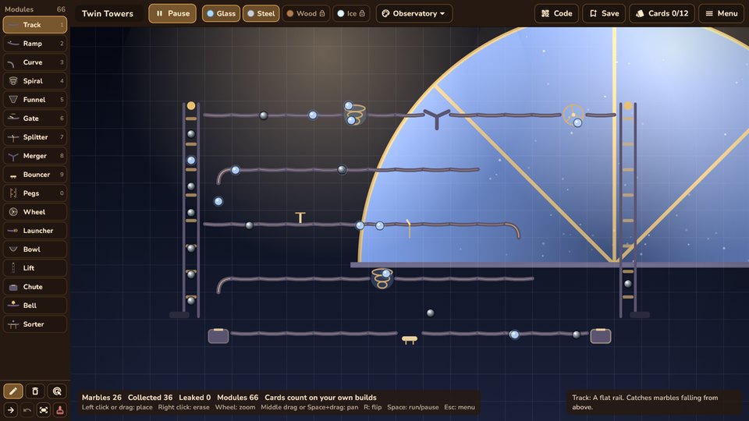The height and width of the screenshot is (421, 749).
Task: Toggle Glass marble material
Action: click(221, 13)
